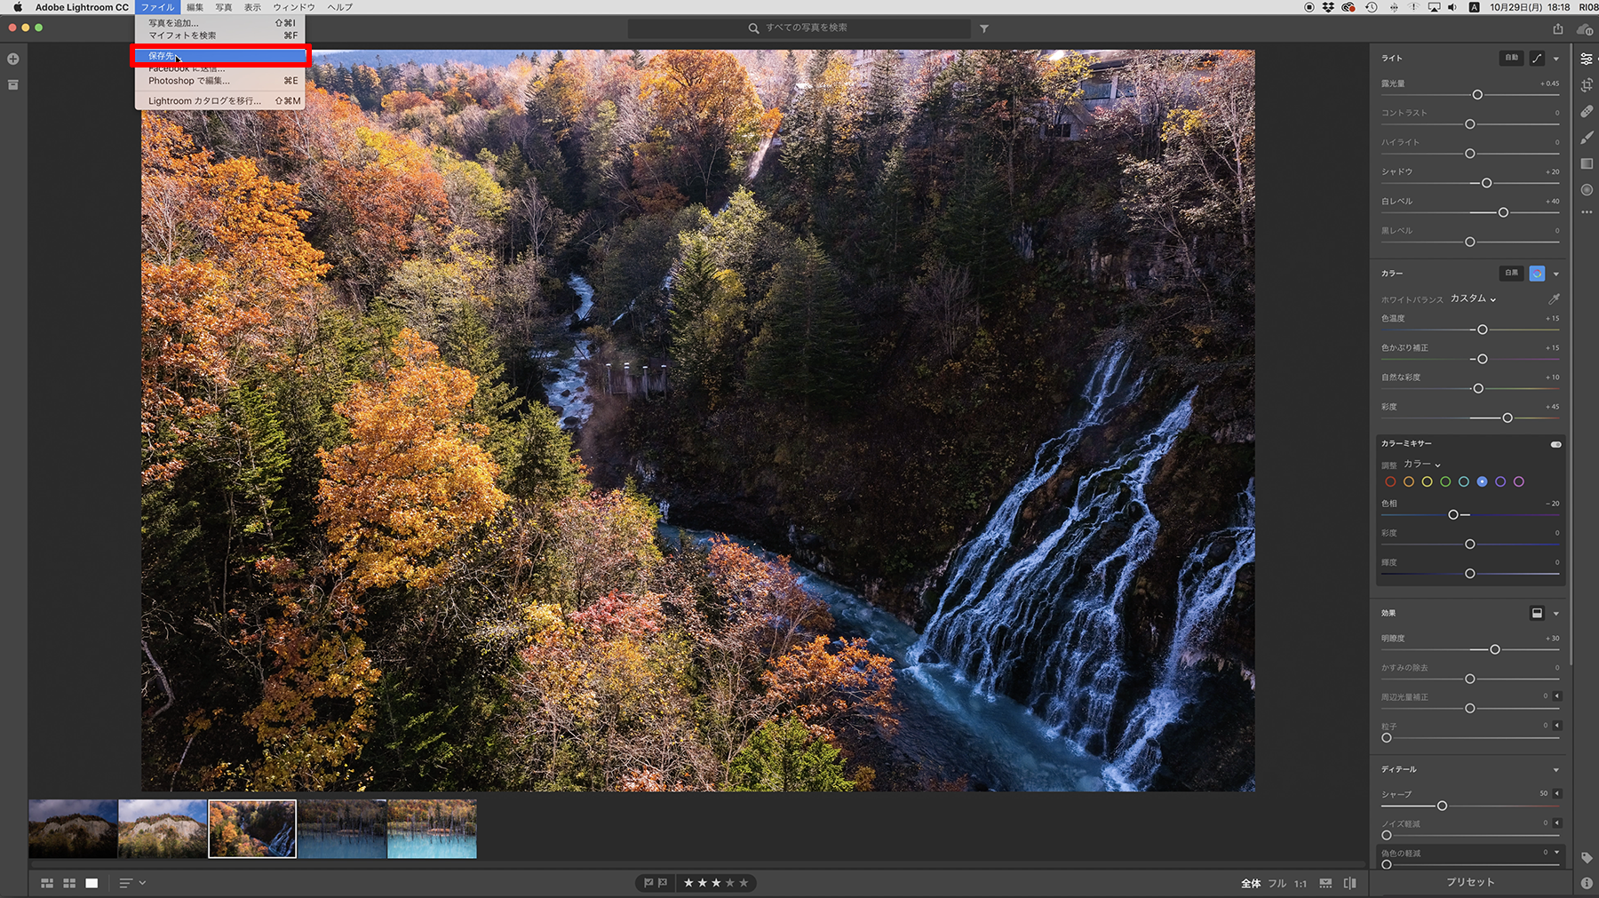The width and height of the screenshot is (1599, 898).
Task: Toggle show original before/after icon
Action: point(1350,883)
